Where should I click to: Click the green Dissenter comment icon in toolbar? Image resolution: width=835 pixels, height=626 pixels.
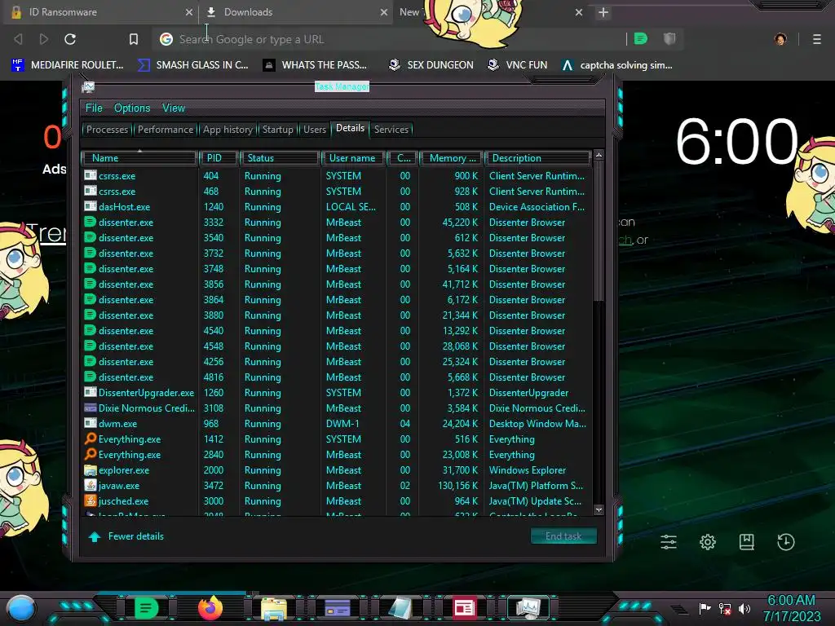tap(641, 38)
